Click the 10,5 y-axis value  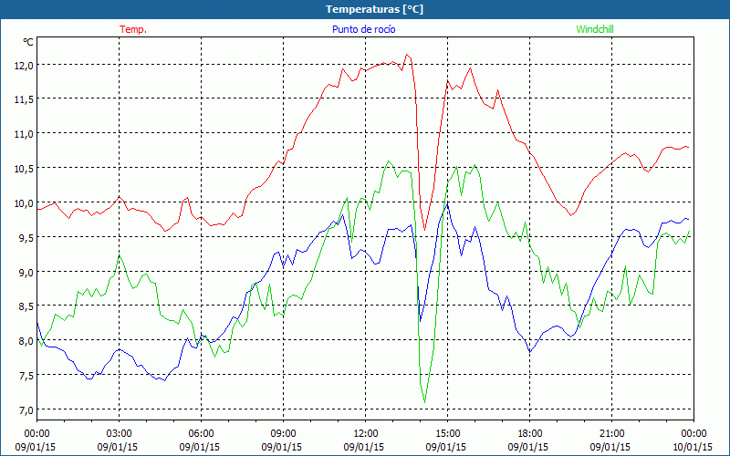24,169
